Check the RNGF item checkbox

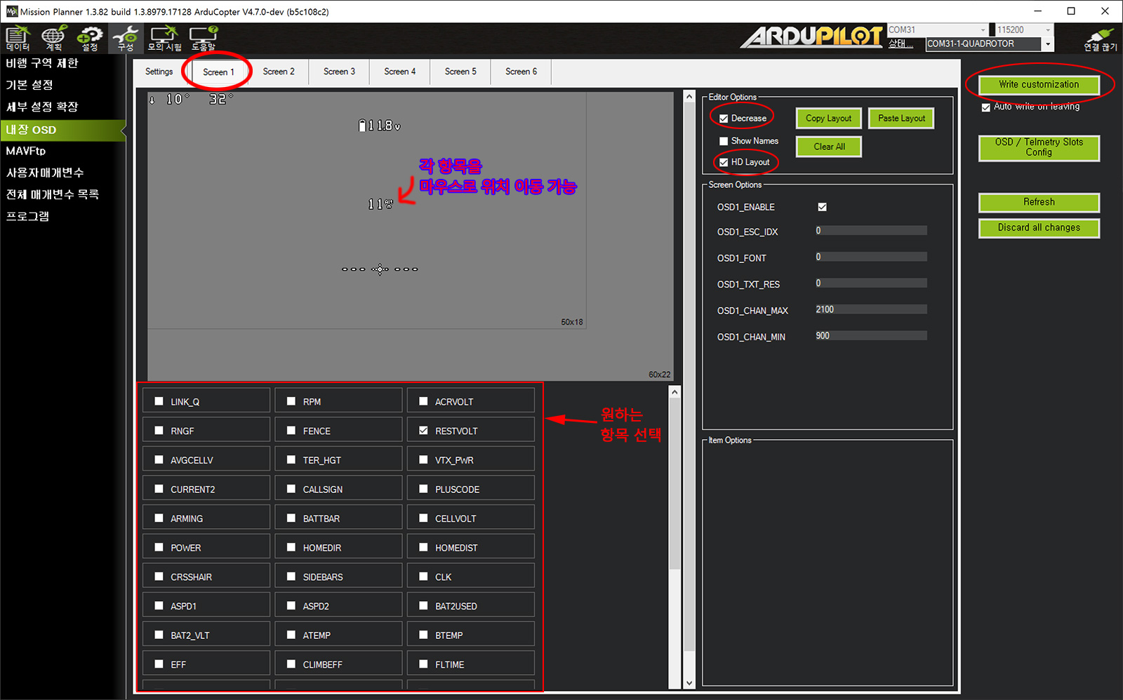point(159,431)
